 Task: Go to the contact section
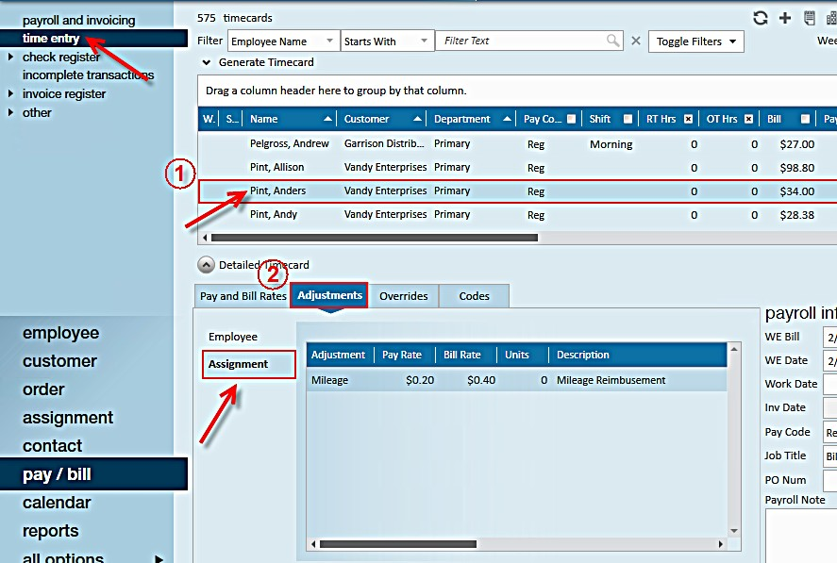[x=52, y=446]
